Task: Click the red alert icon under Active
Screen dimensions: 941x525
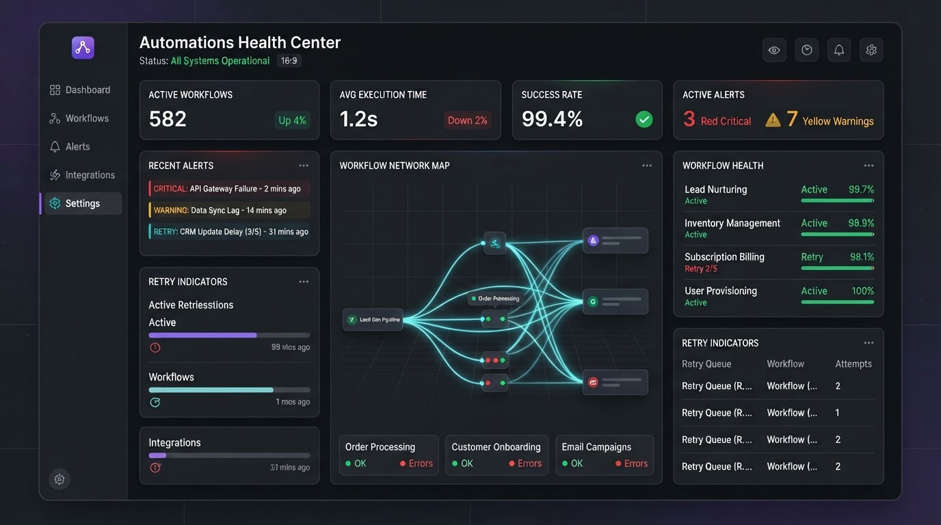Action: point(155,348)
